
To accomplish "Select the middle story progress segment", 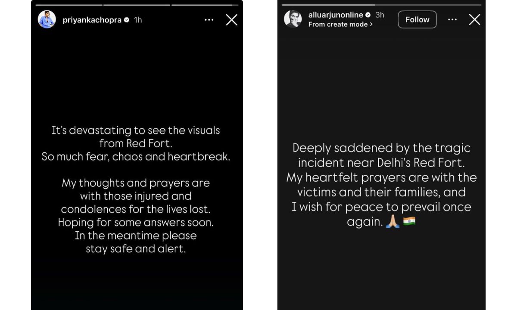I will (137, 4).
